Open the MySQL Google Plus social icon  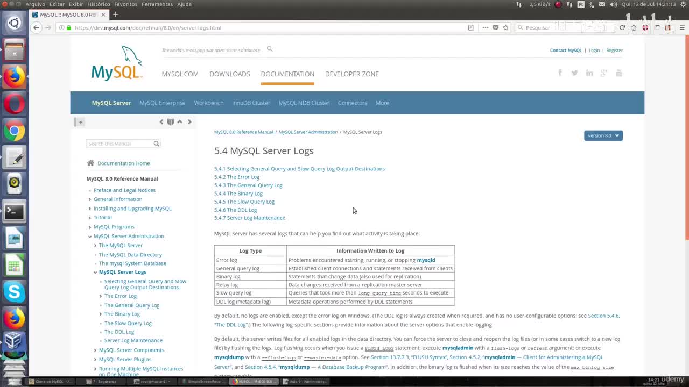point(604,73)
